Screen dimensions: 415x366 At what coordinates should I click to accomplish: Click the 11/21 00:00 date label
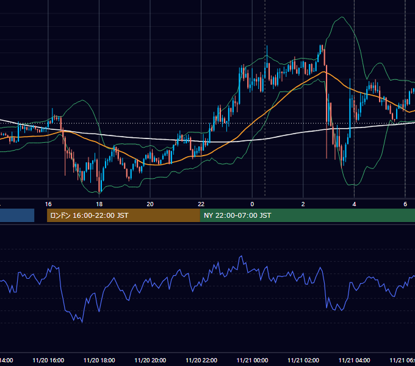(x=252, y=361)
